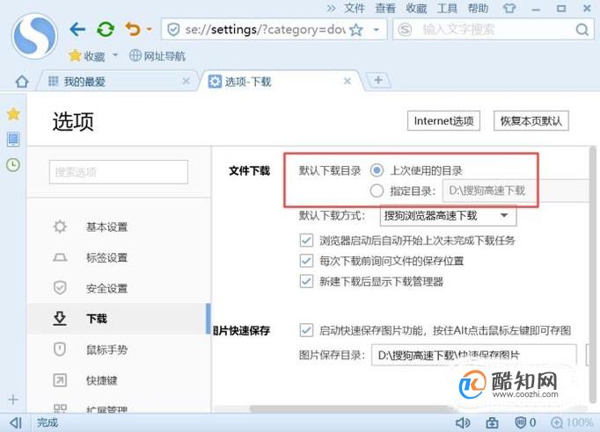Toggle 浏览器启动后自动开始上次未完成下载任务 checkbox
600x432 pixels.
click(306, 241)
